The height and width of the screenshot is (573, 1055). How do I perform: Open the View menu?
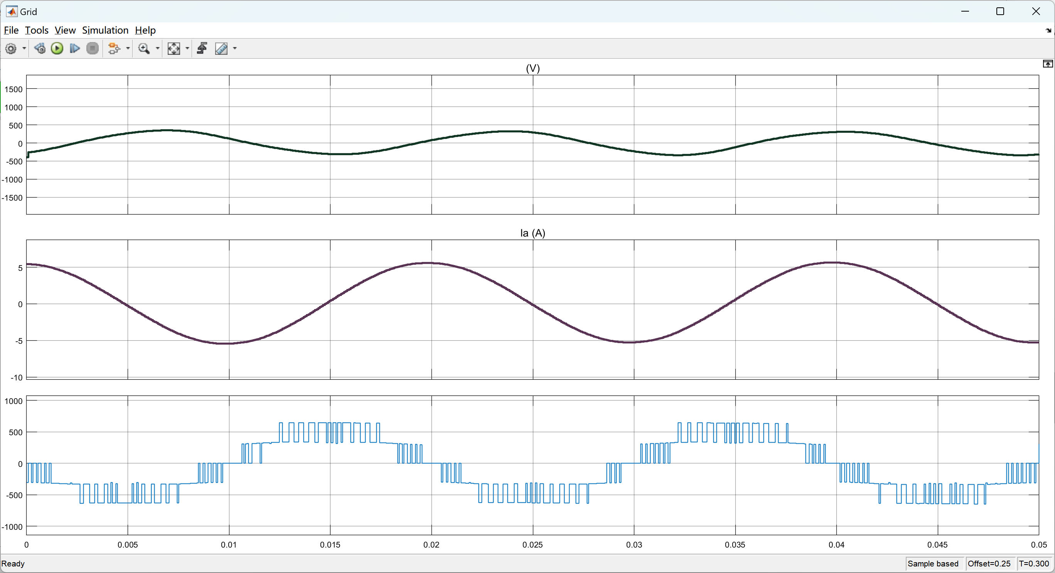(x=65, y=30)
